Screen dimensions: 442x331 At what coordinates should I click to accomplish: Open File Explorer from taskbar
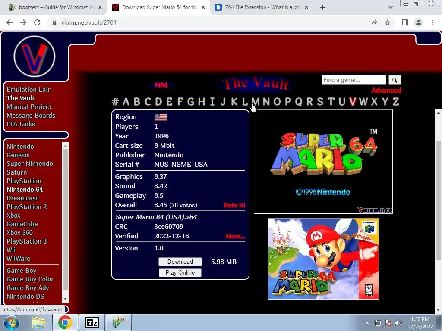38,322
